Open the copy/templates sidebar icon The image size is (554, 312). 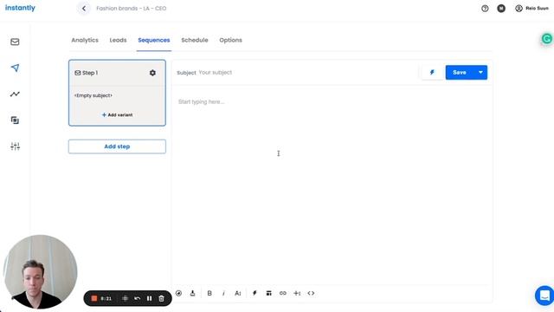coord(15,120)
